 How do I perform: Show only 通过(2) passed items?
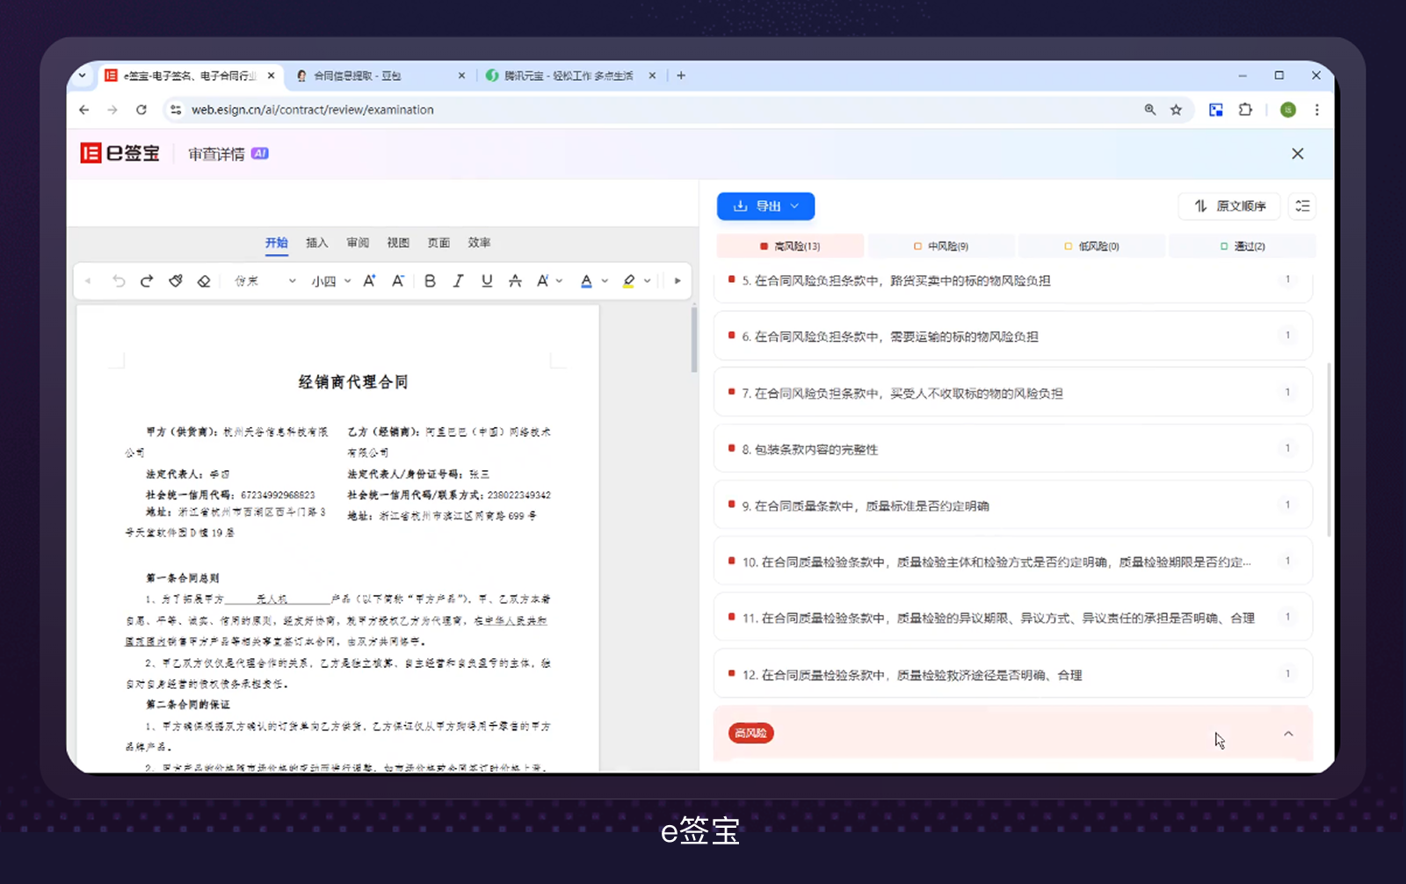(1243, 245)
